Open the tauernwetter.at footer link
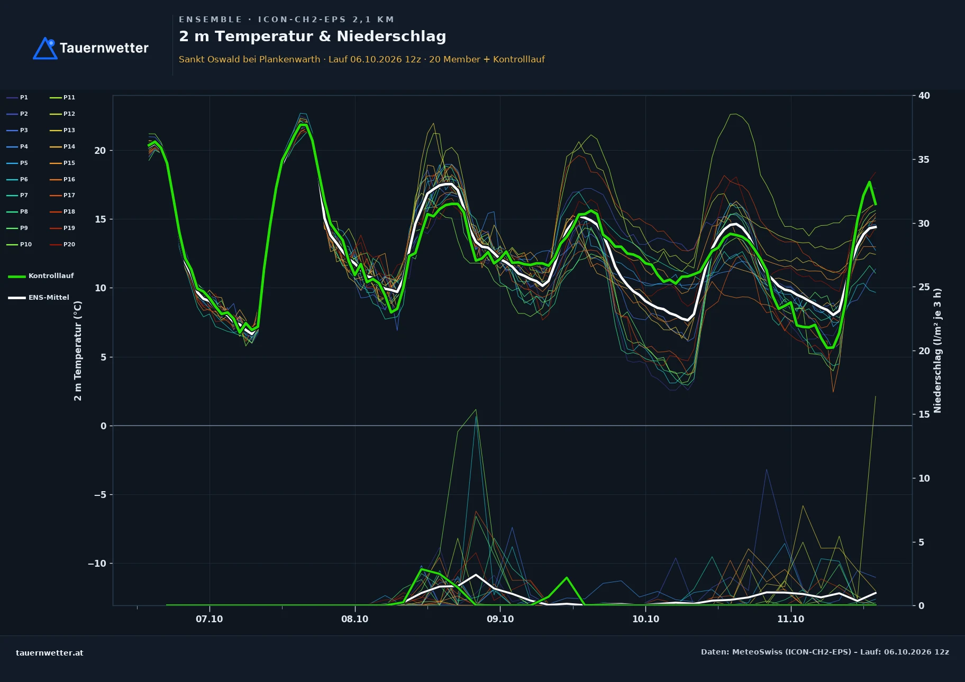 pyautogui.click(x=50, y=653)
